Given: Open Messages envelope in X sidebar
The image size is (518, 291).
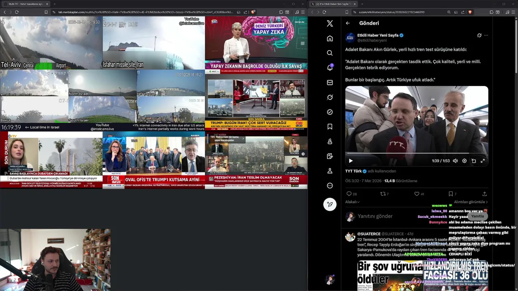Looking at the screenshot, I should click(x=330, y=82).
